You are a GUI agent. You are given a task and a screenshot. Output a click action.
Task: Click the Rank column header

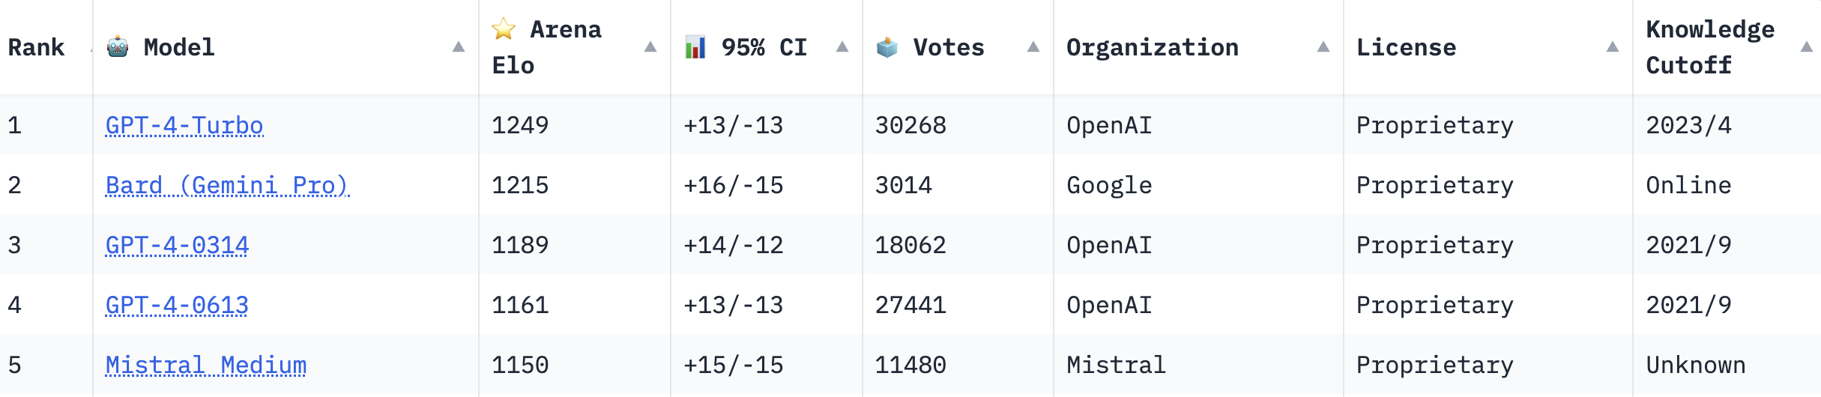pyautogui.click(x=37, y=47)
